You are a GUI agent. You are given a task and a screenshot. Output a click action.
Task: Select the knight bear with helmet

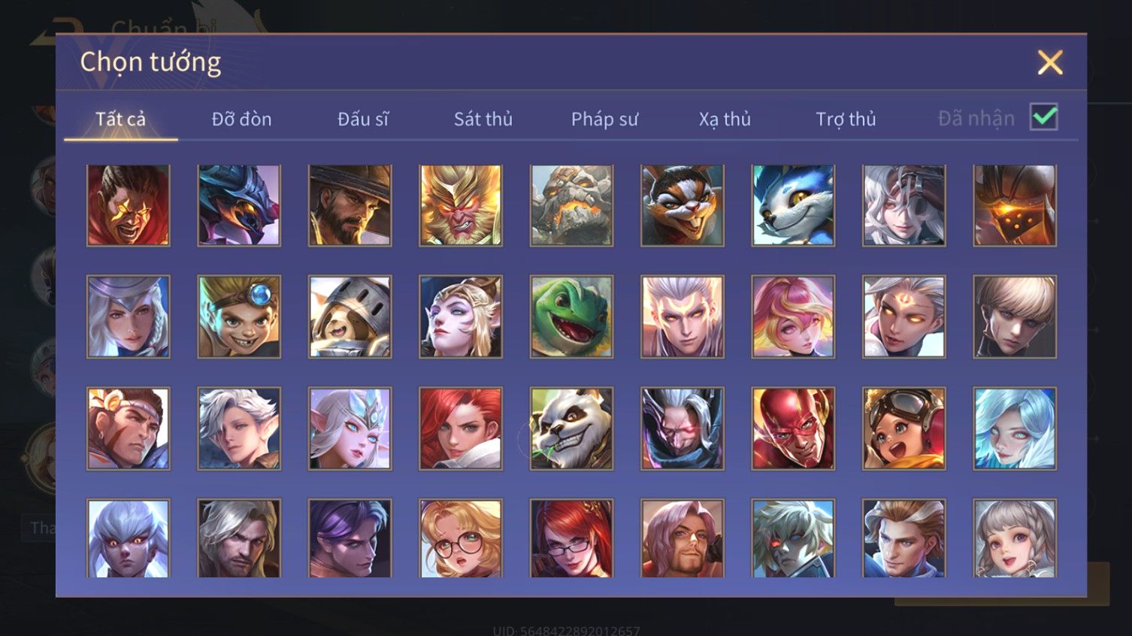click(x=350, y=316)
